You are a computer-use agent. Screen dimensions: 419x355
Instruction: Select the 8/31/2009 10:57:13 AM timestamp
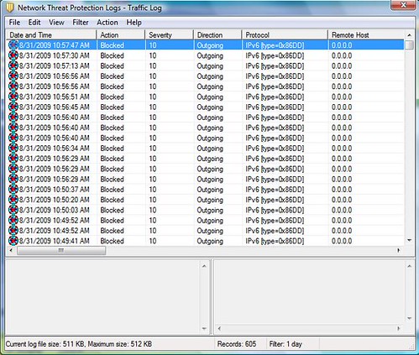pos(55,66)
